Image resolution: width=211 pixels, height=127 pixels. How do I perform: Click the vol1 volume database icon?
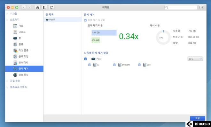coord(145,65)
